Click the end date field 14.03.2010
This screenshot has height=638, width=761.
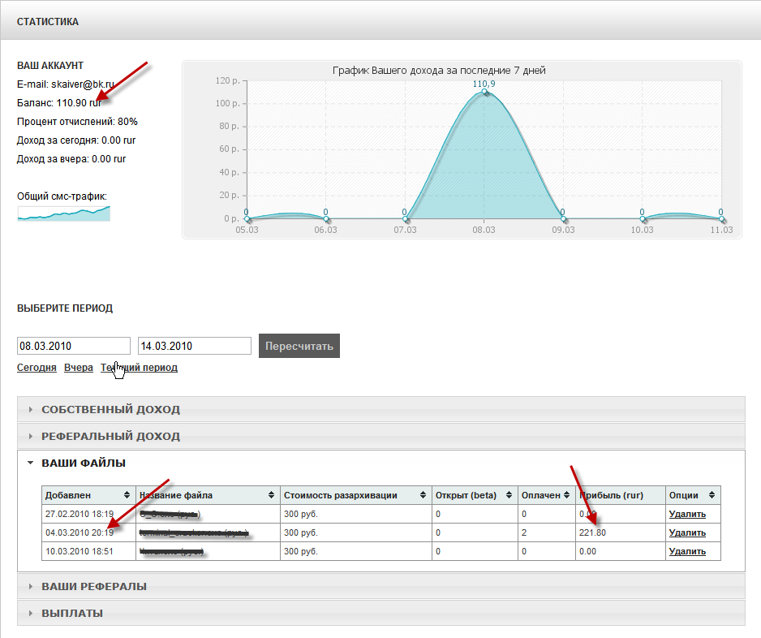(x=194, y=346)
